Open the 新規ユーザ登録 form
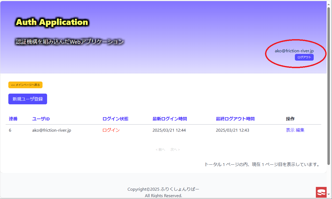The image size is (332, 199). coord(28,99)
